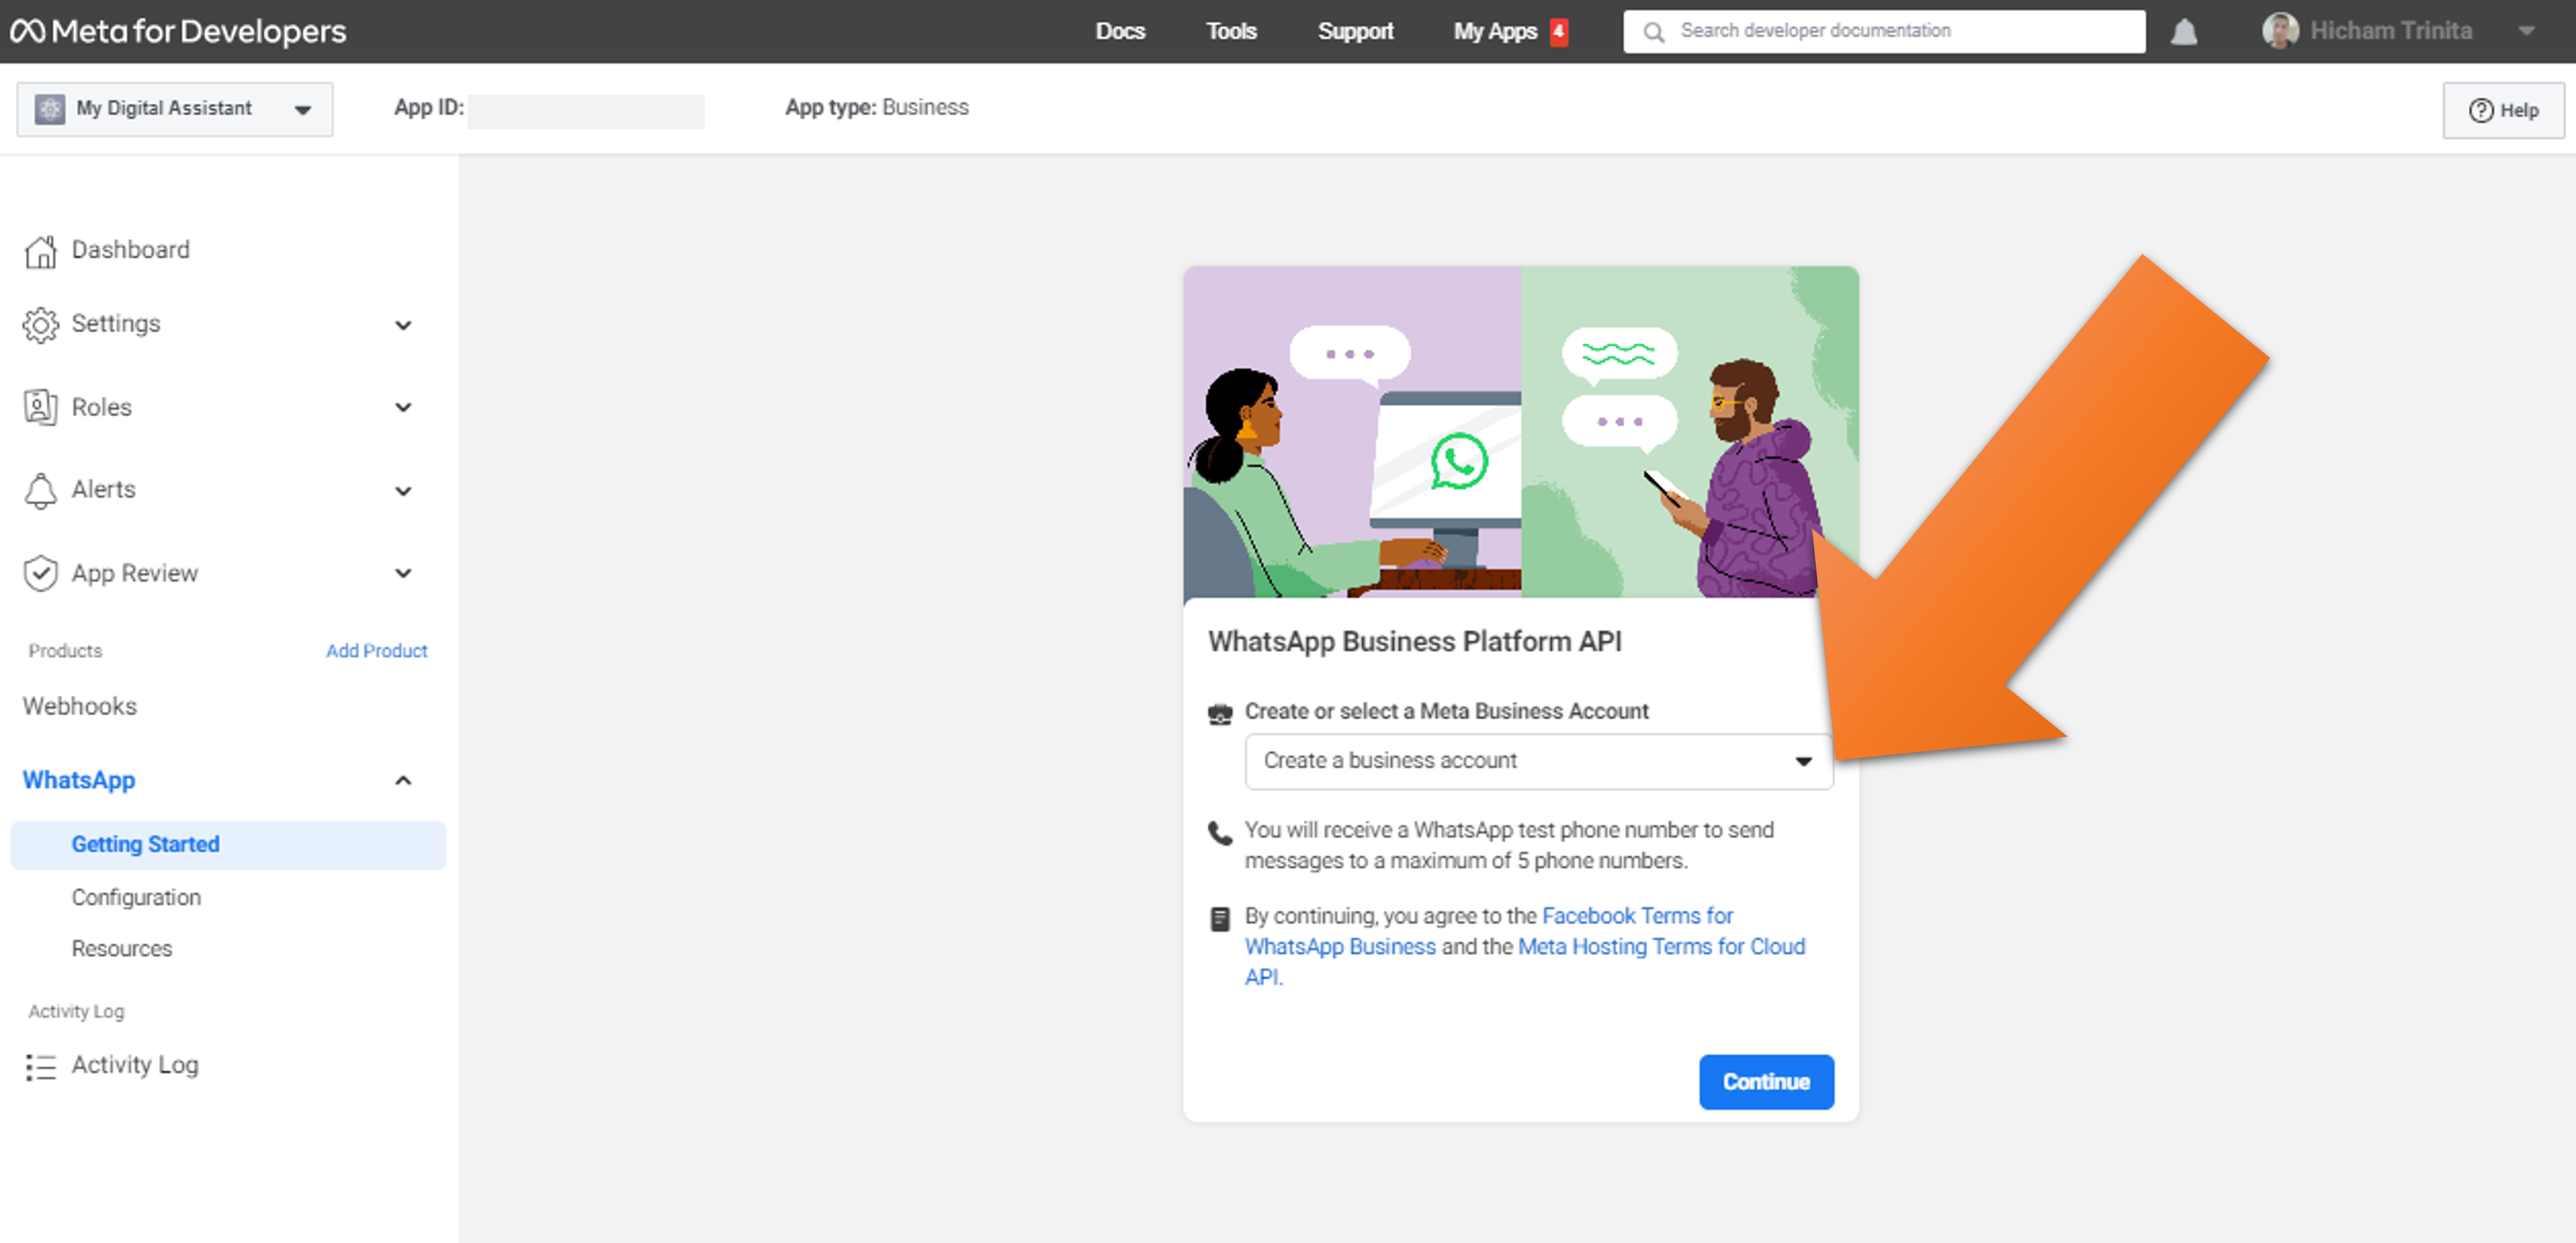Viewport: 2576px width, 1243px height.
Task: Click the Dashboard home icon
Action: [x=40, y=251]
